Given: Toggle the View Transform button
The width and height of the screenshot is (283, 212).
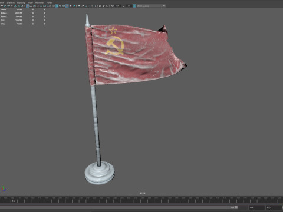Looking at the screenshot, I should point(134,6).
